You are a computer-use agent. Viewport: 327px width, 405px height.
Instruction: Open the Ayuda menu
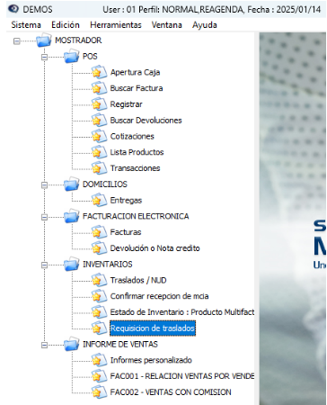[205, 25]
